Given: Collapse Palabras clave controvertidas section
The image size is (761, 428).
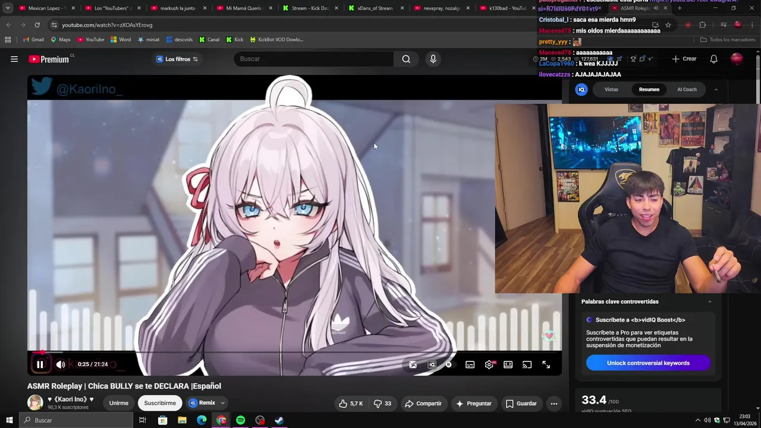Looking at the screenshot, I should click(x=709, y=302).
